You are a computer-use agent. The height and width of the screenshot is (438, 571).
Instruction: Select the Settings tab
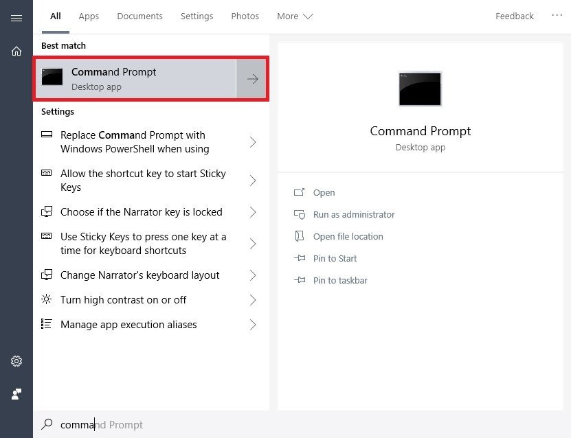(197, 16)
